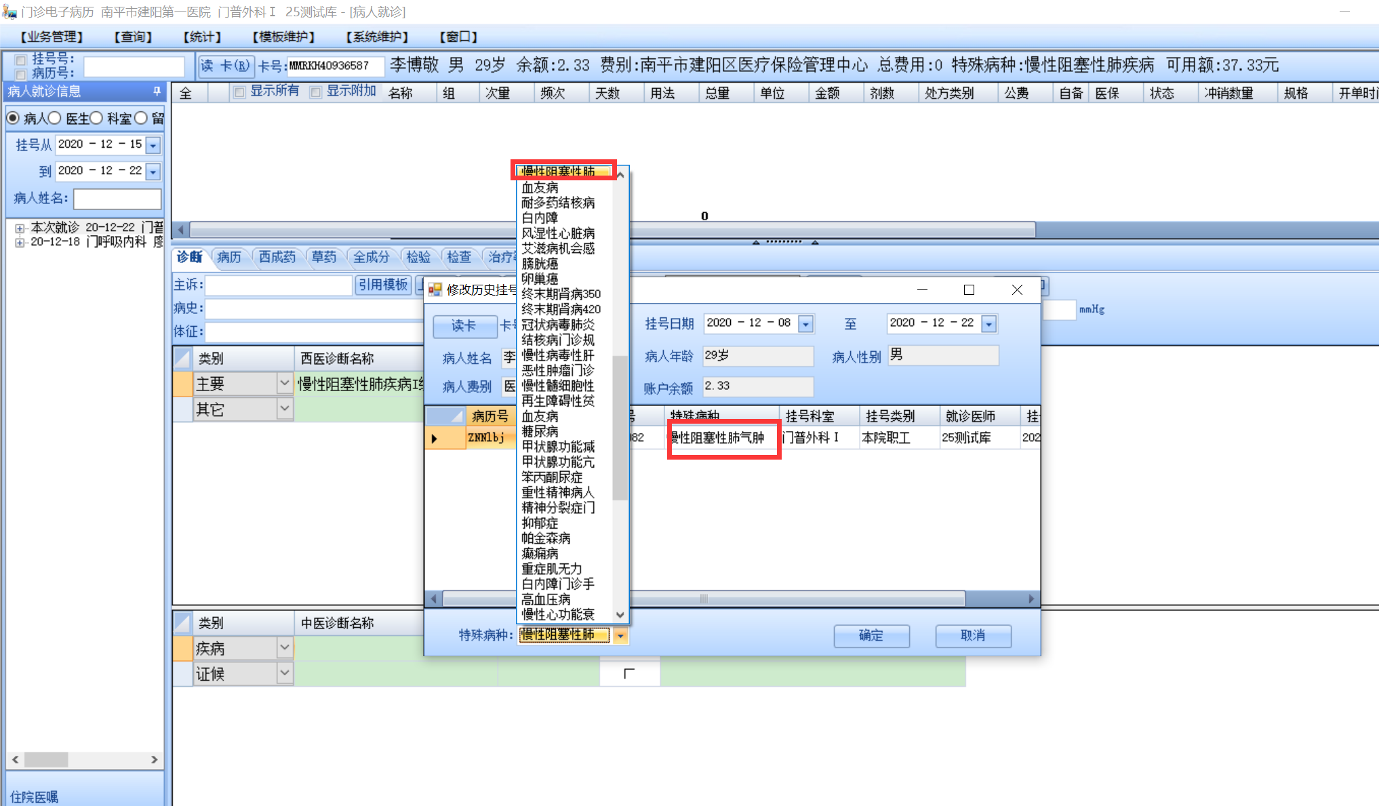Click down arrow of disease list scrollbar
Screen dimensions: 1379x806
pos(620,615)
